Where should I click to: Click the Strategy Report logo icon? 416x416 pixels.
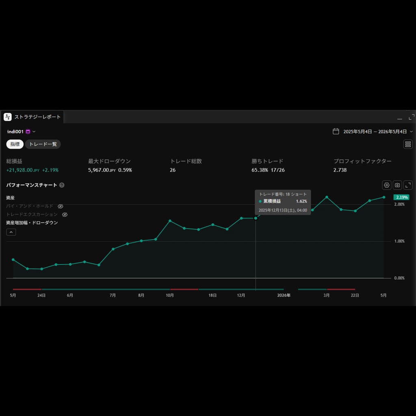7,117
